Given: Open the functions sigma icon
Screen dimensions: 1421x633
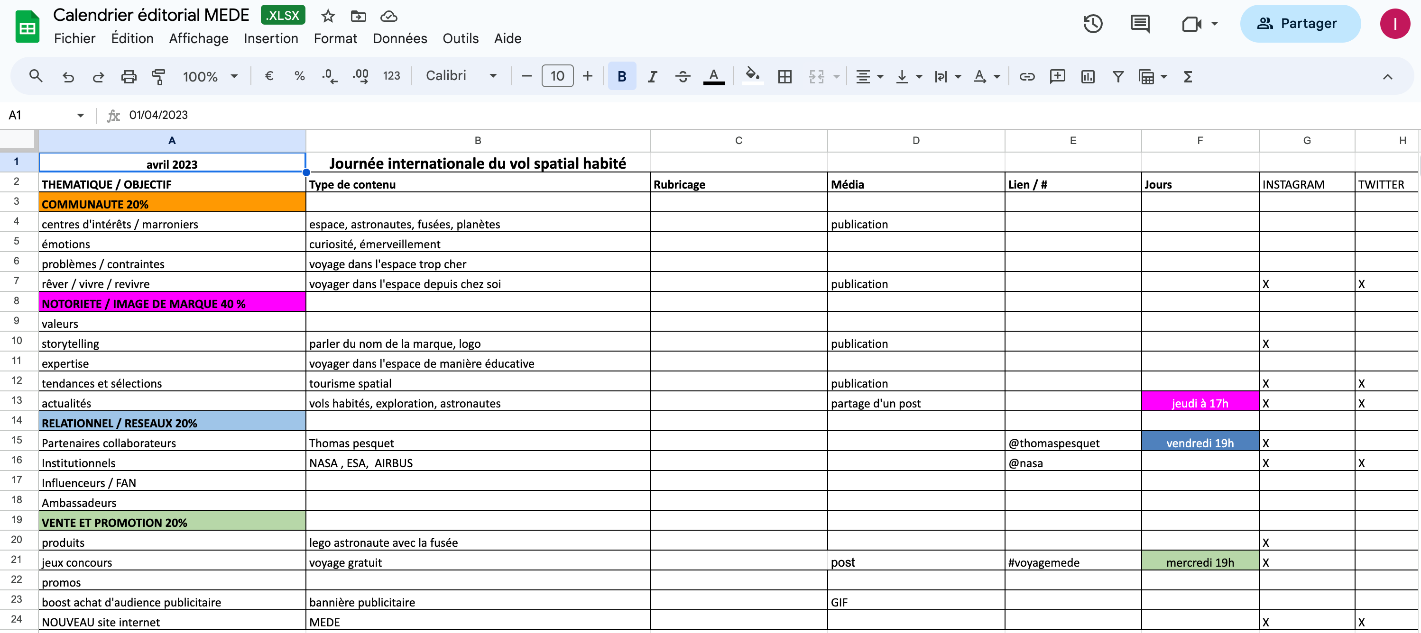Looking at the screenshot, I should 1188,76.
